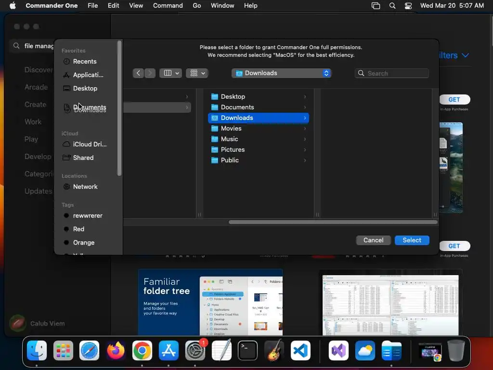Open the Window menu

222,6
